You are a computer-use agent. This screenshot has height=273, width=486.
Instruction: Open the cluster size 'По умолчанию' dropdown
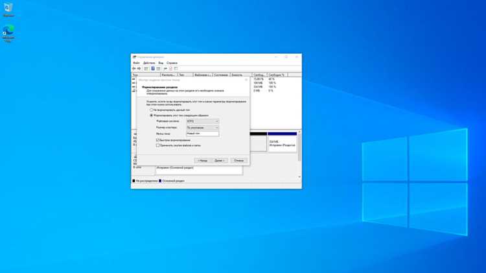coord(203,128)
